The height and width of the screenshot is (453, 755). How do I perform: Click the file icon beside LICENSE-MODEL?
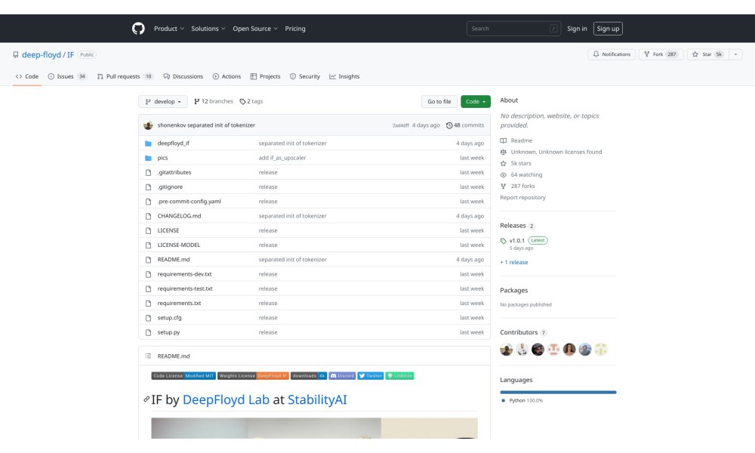(148, 245)
